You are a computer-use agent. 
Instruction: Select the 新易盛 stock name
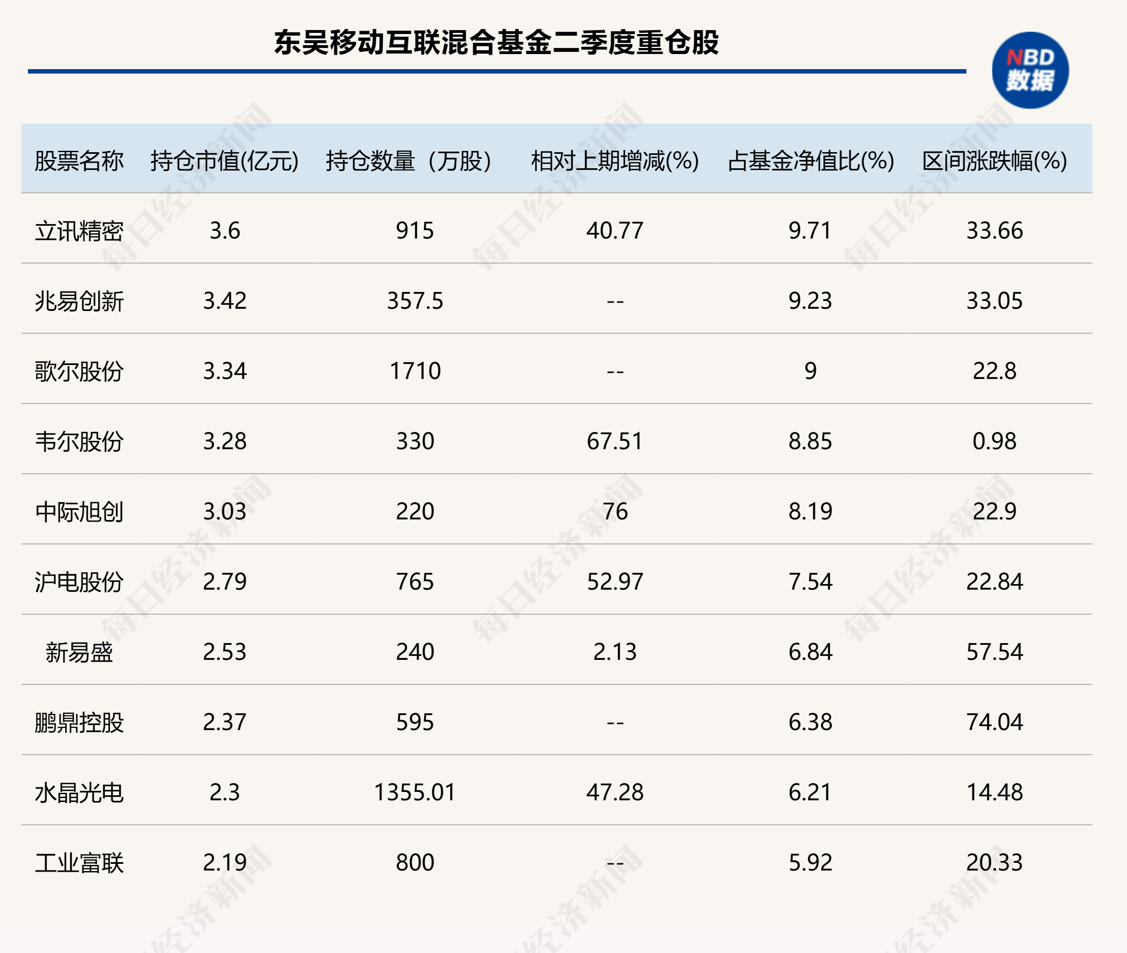tap(79, 652)
